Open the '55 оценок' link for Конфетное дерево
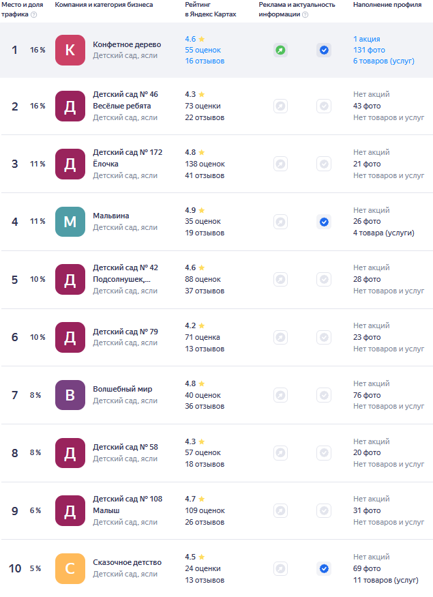The width and height of the screenshot is (433, 597). pyautogui.click(x=203, y=50)
